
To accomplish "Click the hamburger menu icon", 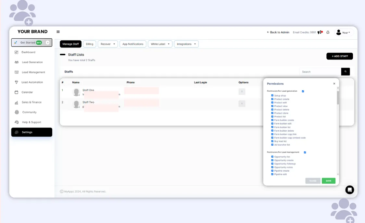I will [x=58, y=32].
